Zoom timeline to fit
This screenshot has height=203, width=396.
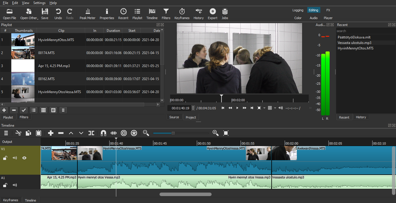coord(226,133)
